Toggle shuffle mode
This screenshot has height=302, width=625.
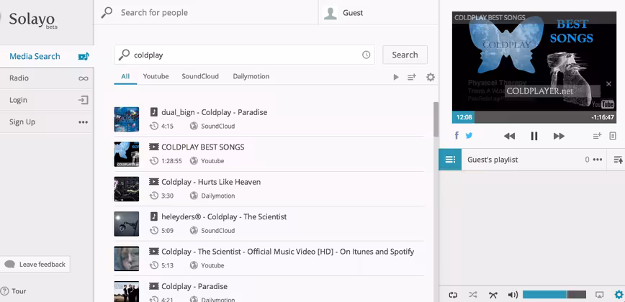point(473,295)
